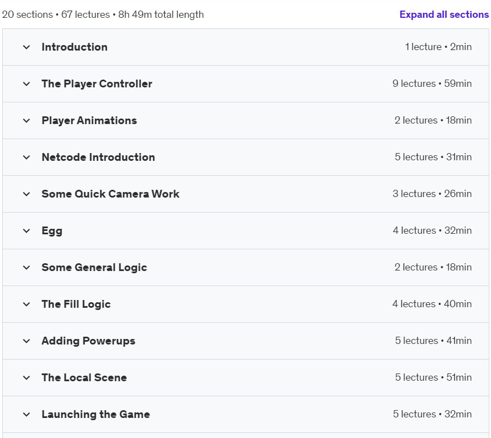Click '4 lectures • 32min' beside Egg

click(x=433, y=230)
